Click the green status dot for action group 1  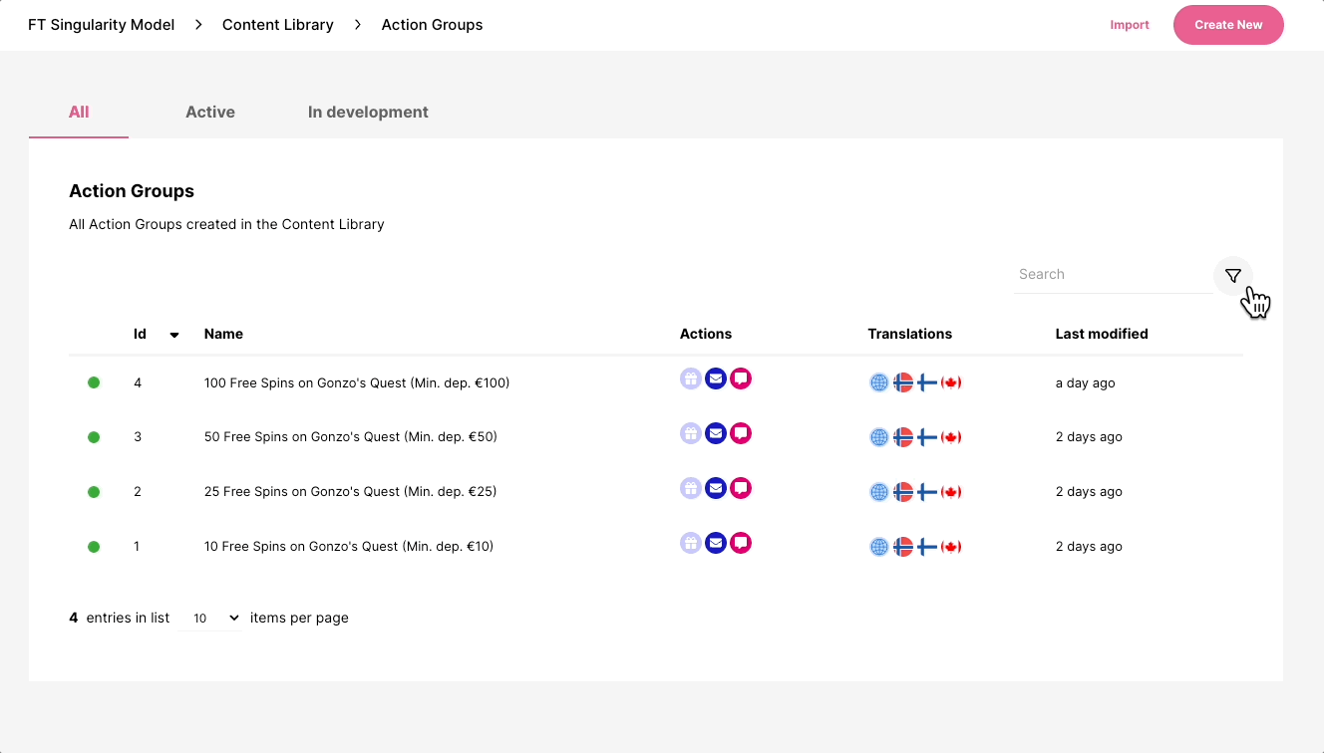click(x=94, y=547)
